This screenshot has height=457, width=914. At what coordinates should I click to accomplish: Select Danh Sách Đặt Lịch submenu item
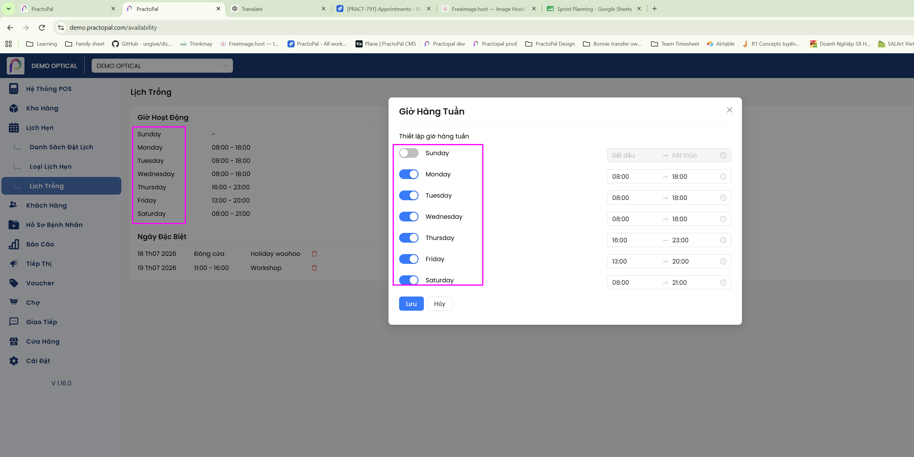tap(61, 147)
